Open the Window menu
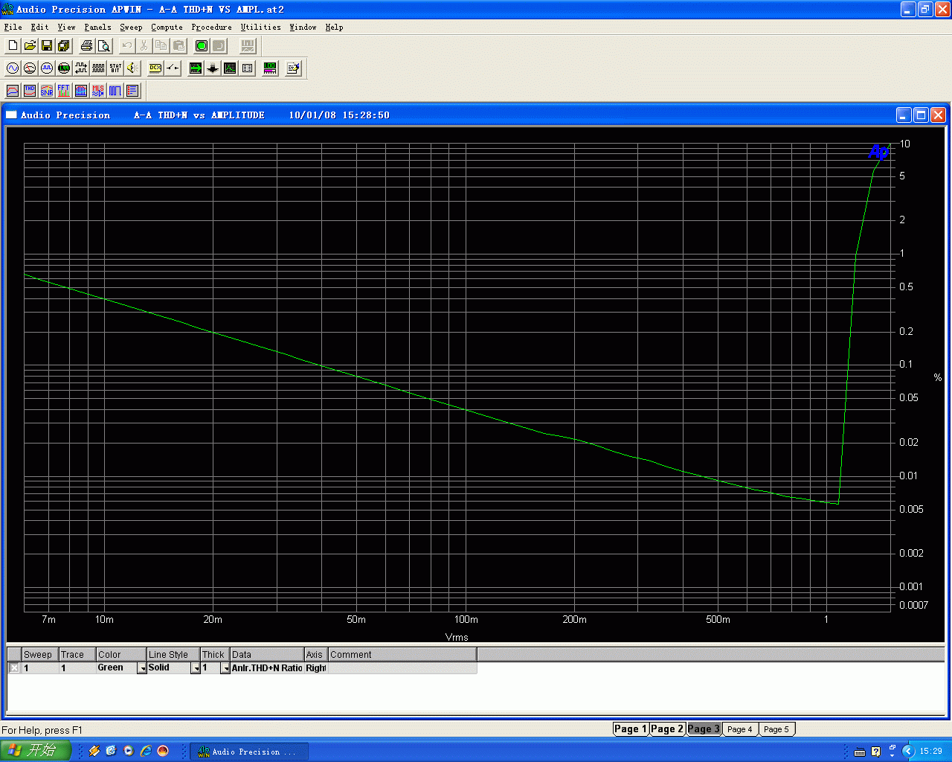Screen dimensions: 952x762 [x=303, y=28]
